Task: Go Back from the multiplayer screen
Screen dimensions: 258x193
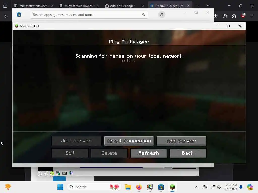Action: pos(188,153)
